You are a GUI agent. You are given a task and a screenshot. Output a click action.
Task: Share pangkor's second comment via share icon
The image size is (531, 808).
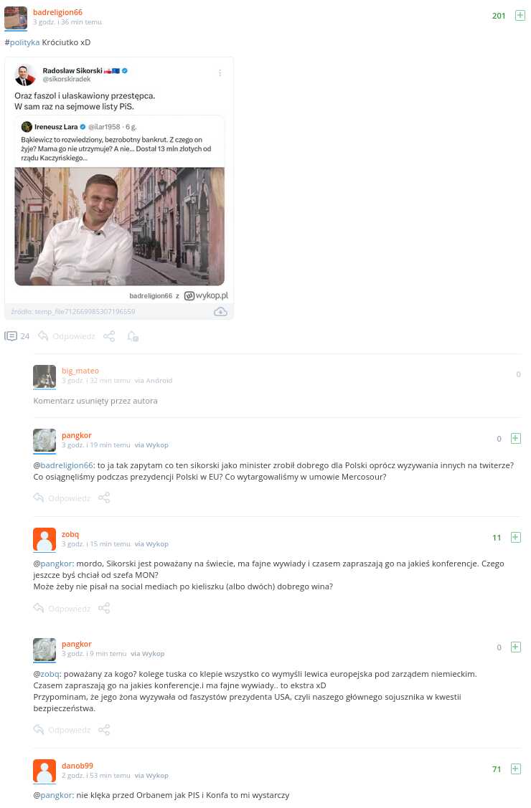point(104,730)
